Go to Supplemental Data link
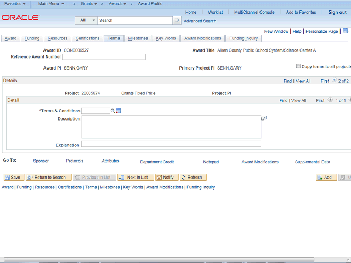The width and height of the screenshot is (351, 263). (x=313, y=162)
